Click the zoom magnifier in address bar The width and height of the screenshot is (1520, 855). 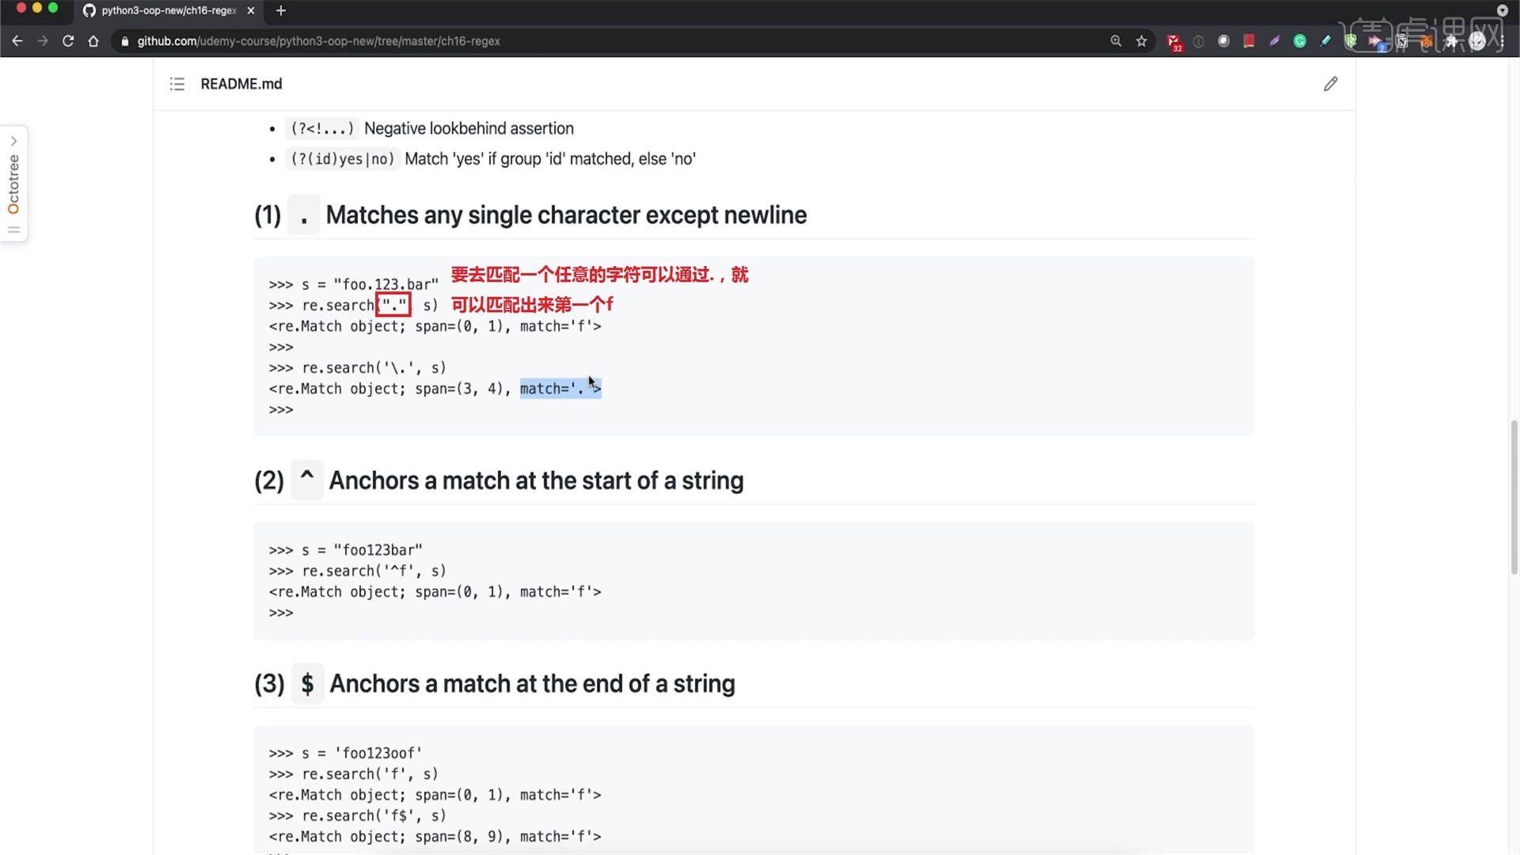(x=1116, y=41)
